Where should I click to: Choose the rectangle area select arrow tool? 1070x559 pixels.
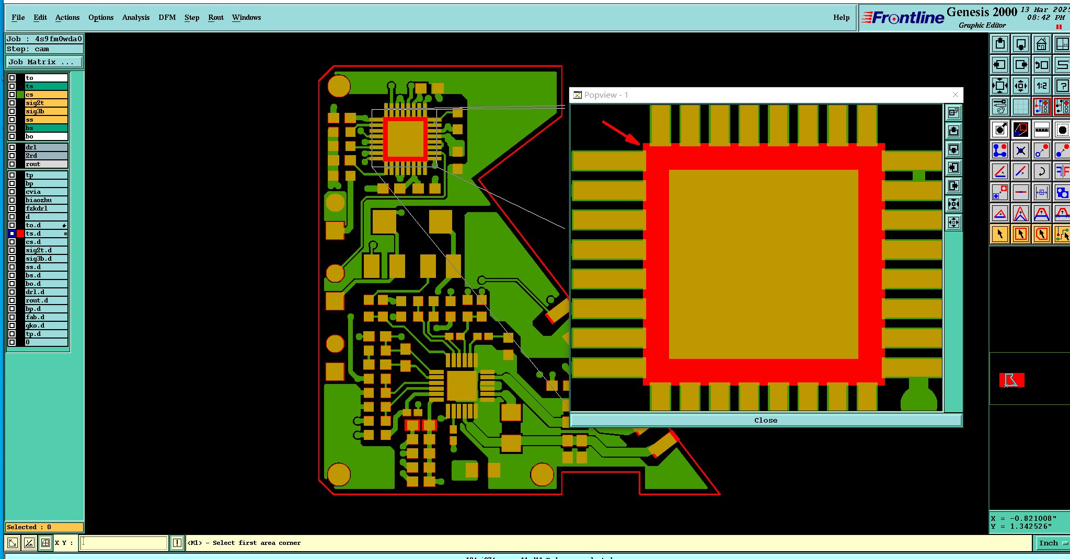click(1020, 234)
